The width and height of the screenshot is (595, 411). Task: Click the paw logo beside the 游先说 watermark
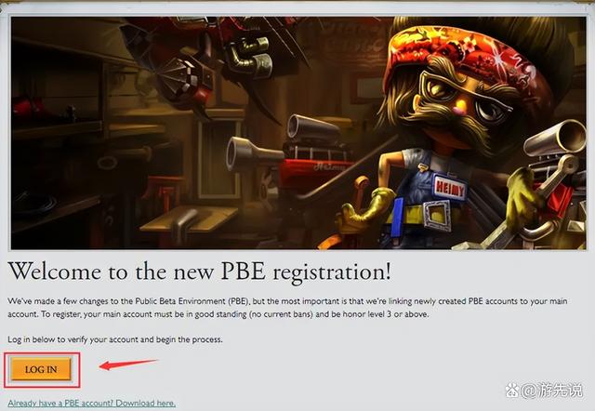pos(512,391)
